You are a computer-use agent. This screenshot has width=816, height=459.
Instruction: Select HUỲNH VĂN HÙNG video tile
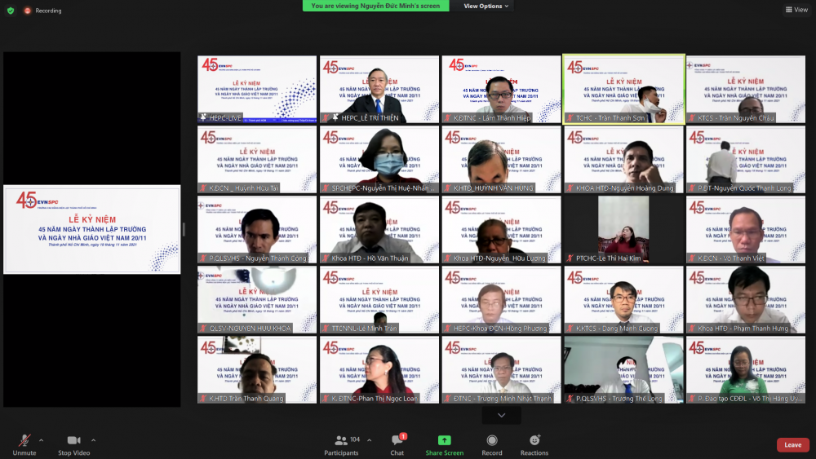[502, 160]
